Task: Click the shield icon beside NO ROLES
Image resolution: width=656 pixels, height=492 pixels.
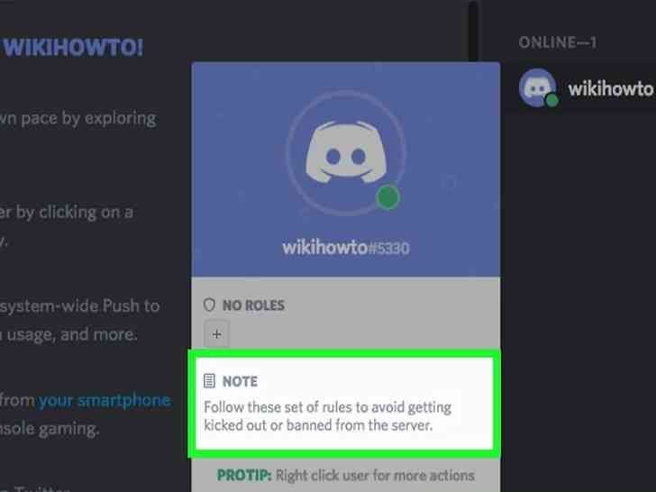Action: click(x=209, y=305)
